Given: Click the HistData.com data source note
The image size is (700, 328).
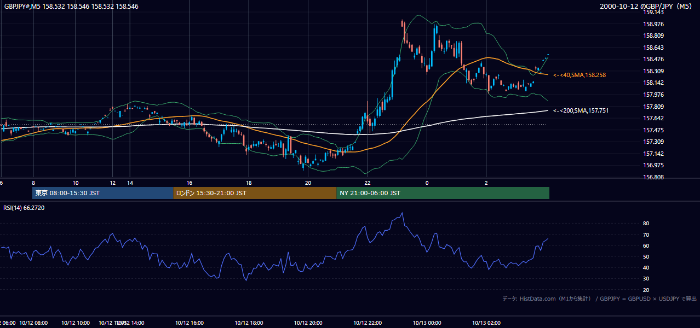Looking at the screenshot, I should click(x=599, y=298).
